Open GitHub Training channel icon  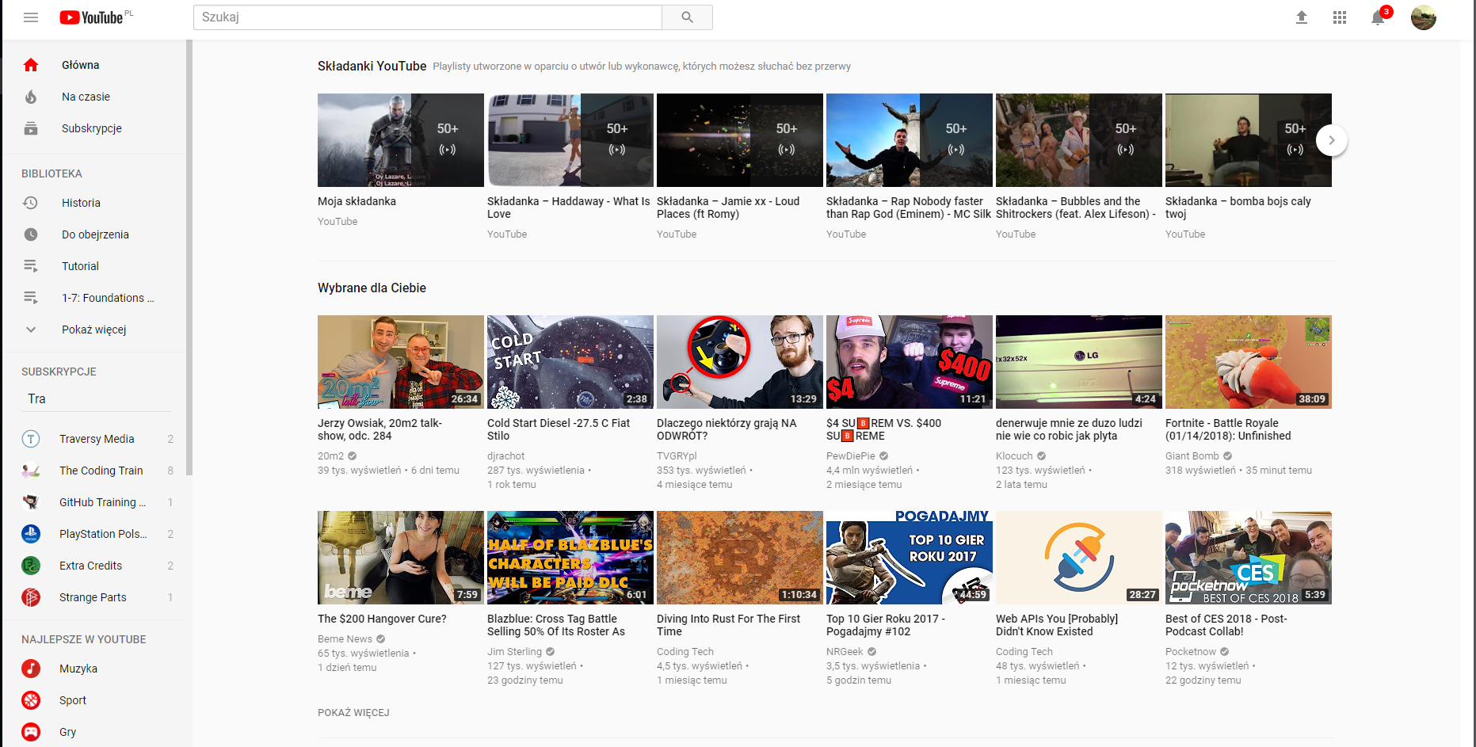tap(31, 502)
